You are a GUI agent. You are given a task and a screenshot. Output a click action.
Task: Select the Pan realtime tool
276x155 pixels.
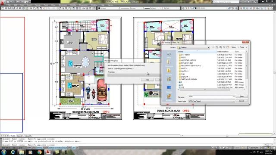[x=60, y=8]
